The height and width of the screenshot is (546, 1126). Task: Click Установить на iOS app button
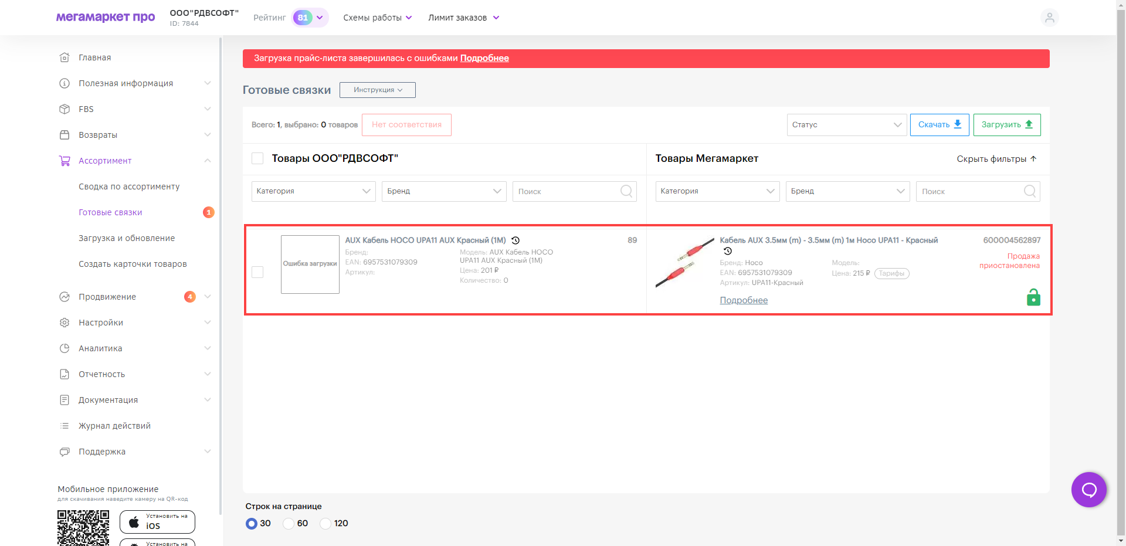tap(157, 522)
